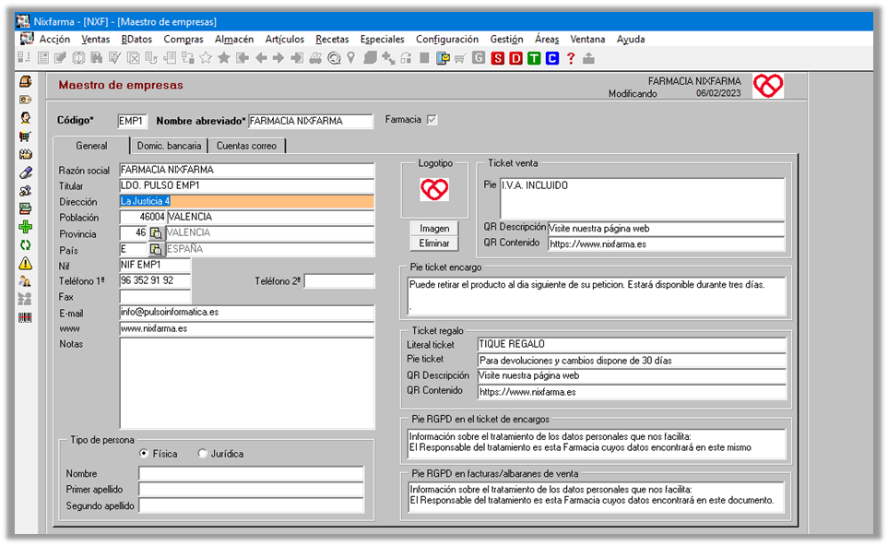Click the green T toolbar icon
The height and width of the screenshot is (546, 888).
click(534, 58)
